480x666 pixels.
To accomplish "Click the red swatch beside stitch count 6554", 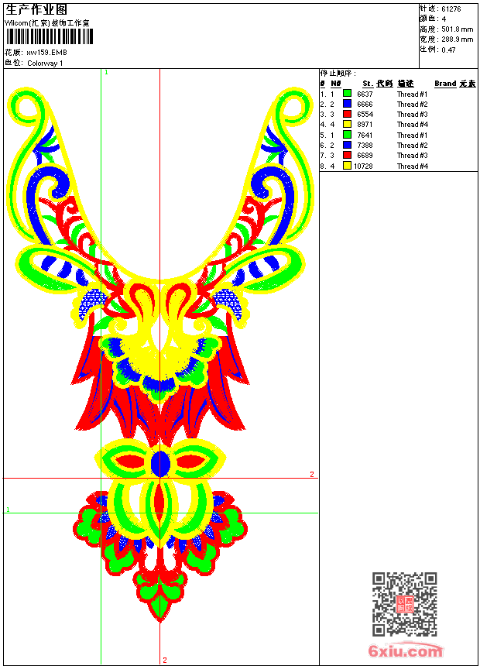I will point(347,114).
